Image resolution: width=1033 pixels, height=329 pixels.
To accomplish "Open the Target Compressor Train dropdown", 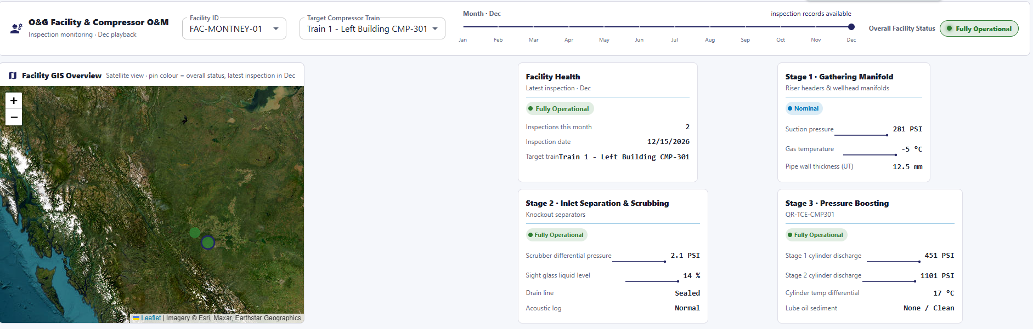I will 372,28.
